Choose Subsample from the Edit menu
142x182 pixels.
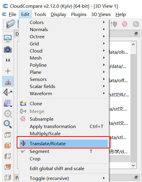[64, 119]
